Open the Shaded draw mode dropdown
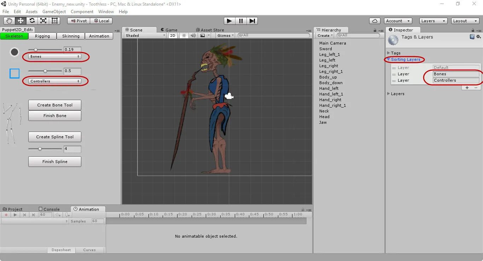This screenshot has width=483, height=261. 145,35
